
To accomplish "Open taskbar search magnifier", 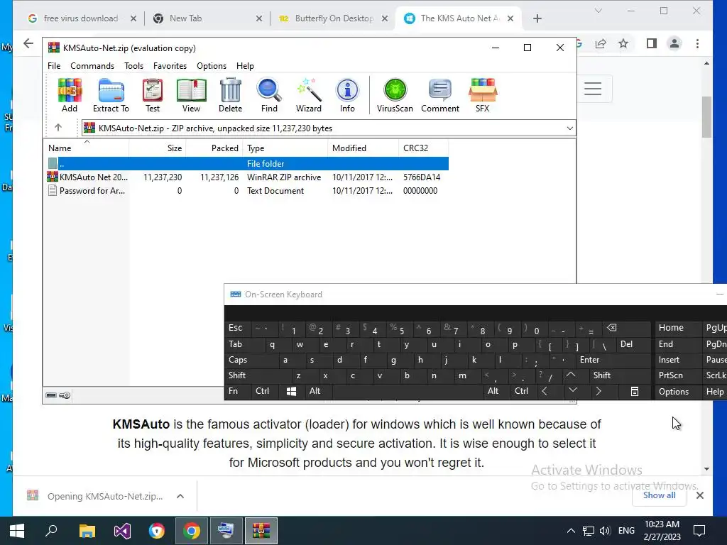I will coord(51,531).
